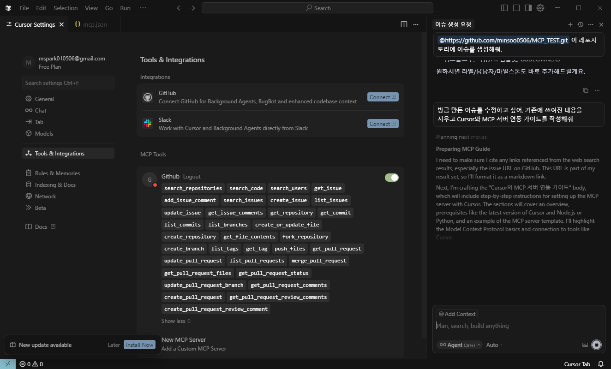Go forward with the right arrow
The image size is (611, 369).
(x=192, y=8)
